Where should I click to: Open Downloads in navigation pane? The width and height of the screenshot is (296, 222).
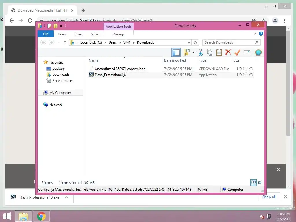[x=61, y=74]
